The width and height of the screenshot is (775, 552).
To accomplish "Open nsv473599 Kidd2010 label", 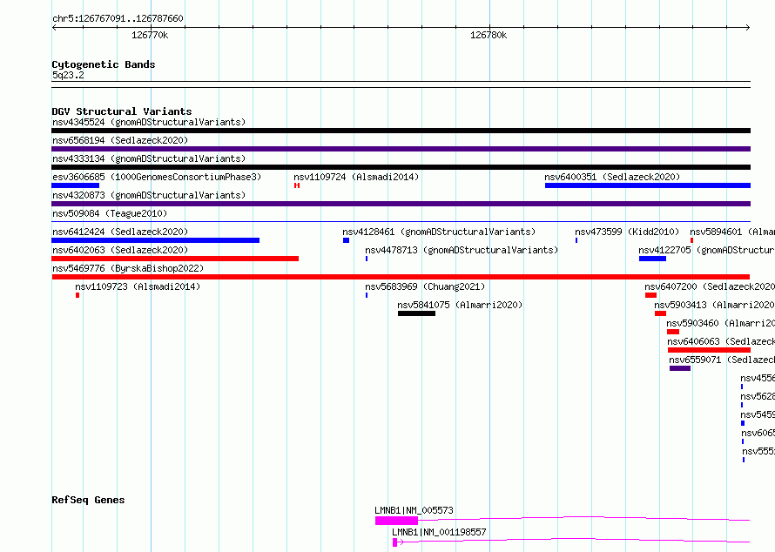I will click(627, 232).
